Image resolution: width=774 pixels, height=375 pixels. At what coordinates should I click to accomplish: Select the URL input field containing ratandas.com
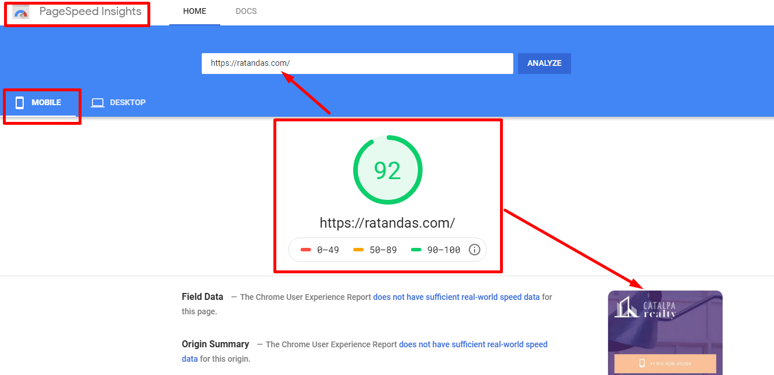coord(357,64)
